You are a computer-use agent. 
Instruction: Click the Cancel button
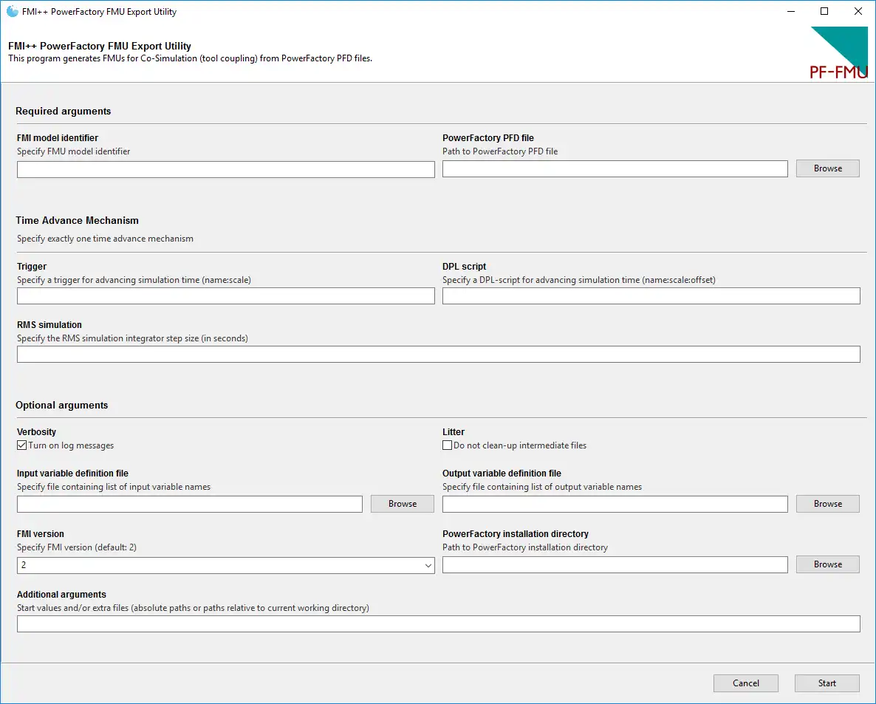(746, 683)
